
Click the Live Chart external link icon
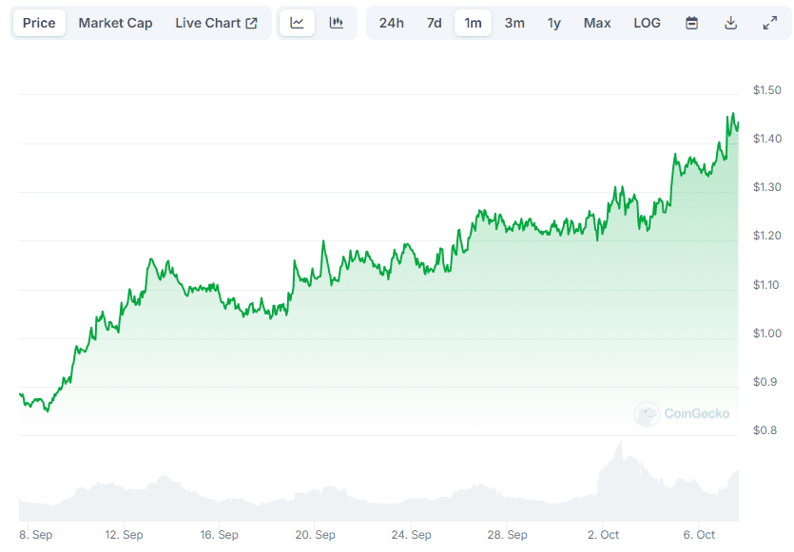(x=252, y=23)
